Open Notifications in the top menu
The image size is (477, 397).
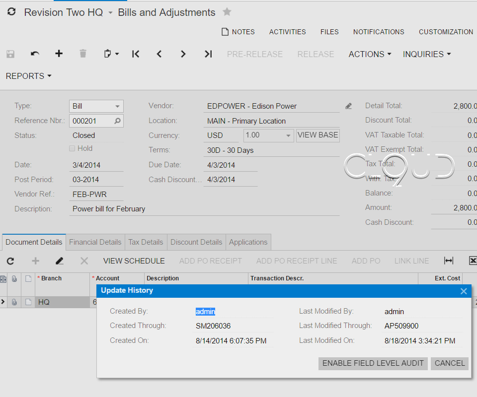(379, 32)
